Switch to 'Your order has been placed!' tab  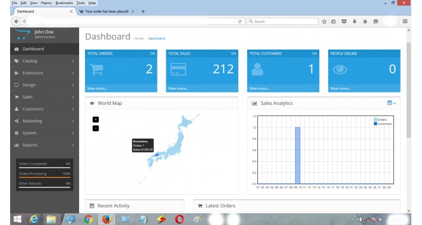(x=107, y=11)
